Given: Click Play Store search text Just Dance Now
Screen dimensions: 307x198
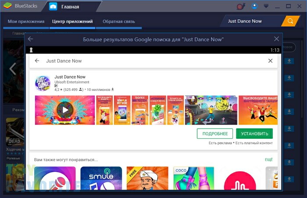Looking at the screenshot, I should [64, 61].
